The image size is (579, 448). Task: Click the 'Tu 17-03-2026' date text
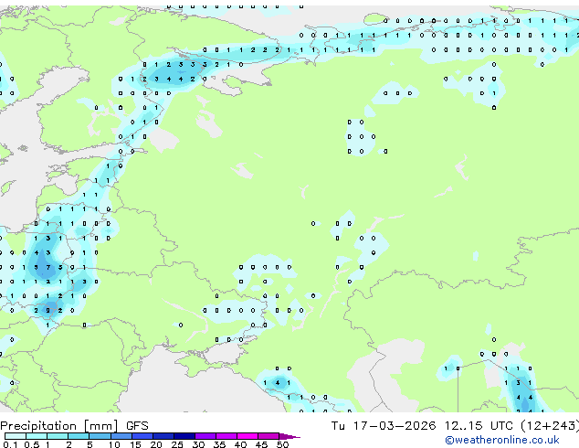(x=384, y=426)
